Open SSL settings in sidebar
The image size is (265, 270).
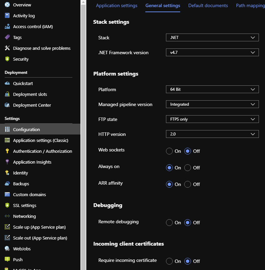point(25,205)
